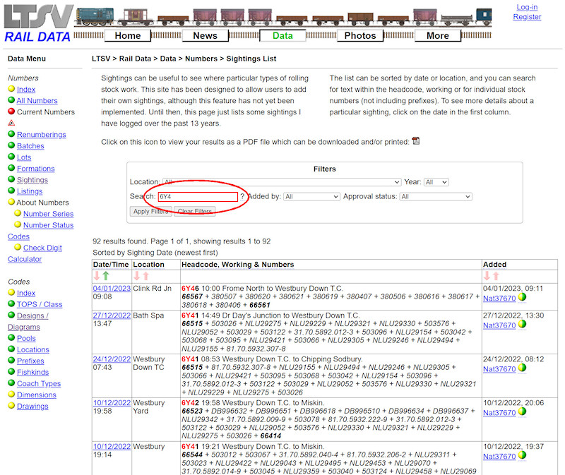Click the question mark help icon beside Search

click(242, 196)
